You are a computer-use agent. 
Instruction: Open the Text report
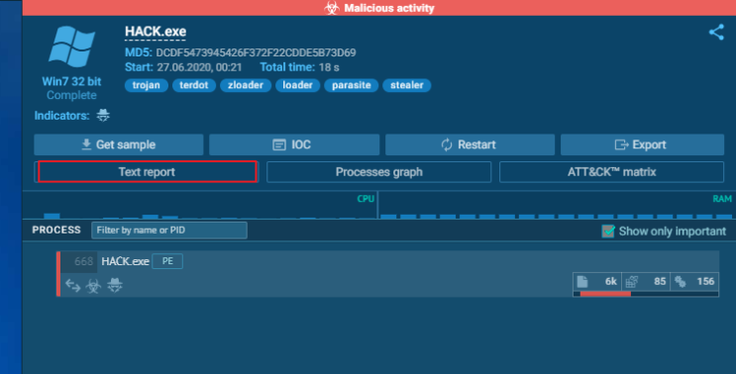[x=147, y=171]
